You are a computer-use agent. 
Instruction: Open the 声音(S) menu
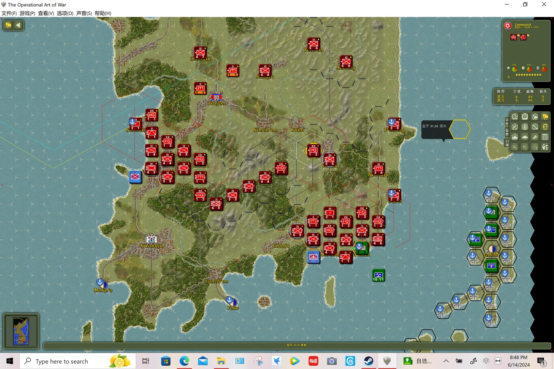(84, 13)
